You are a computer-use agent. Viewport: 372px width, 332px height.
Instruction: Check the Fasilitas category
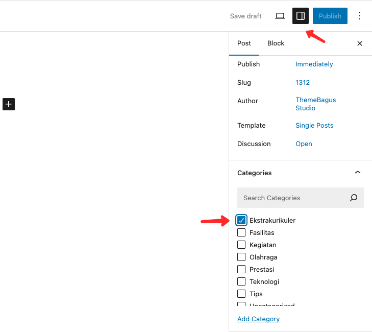coord(241,232)
